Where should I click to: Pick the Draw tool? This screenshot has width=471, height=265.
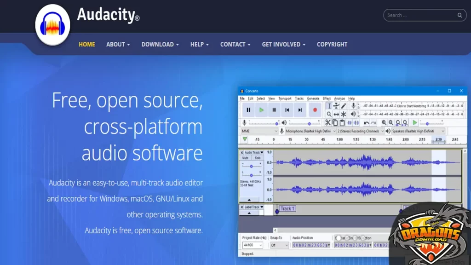(343, 106)
